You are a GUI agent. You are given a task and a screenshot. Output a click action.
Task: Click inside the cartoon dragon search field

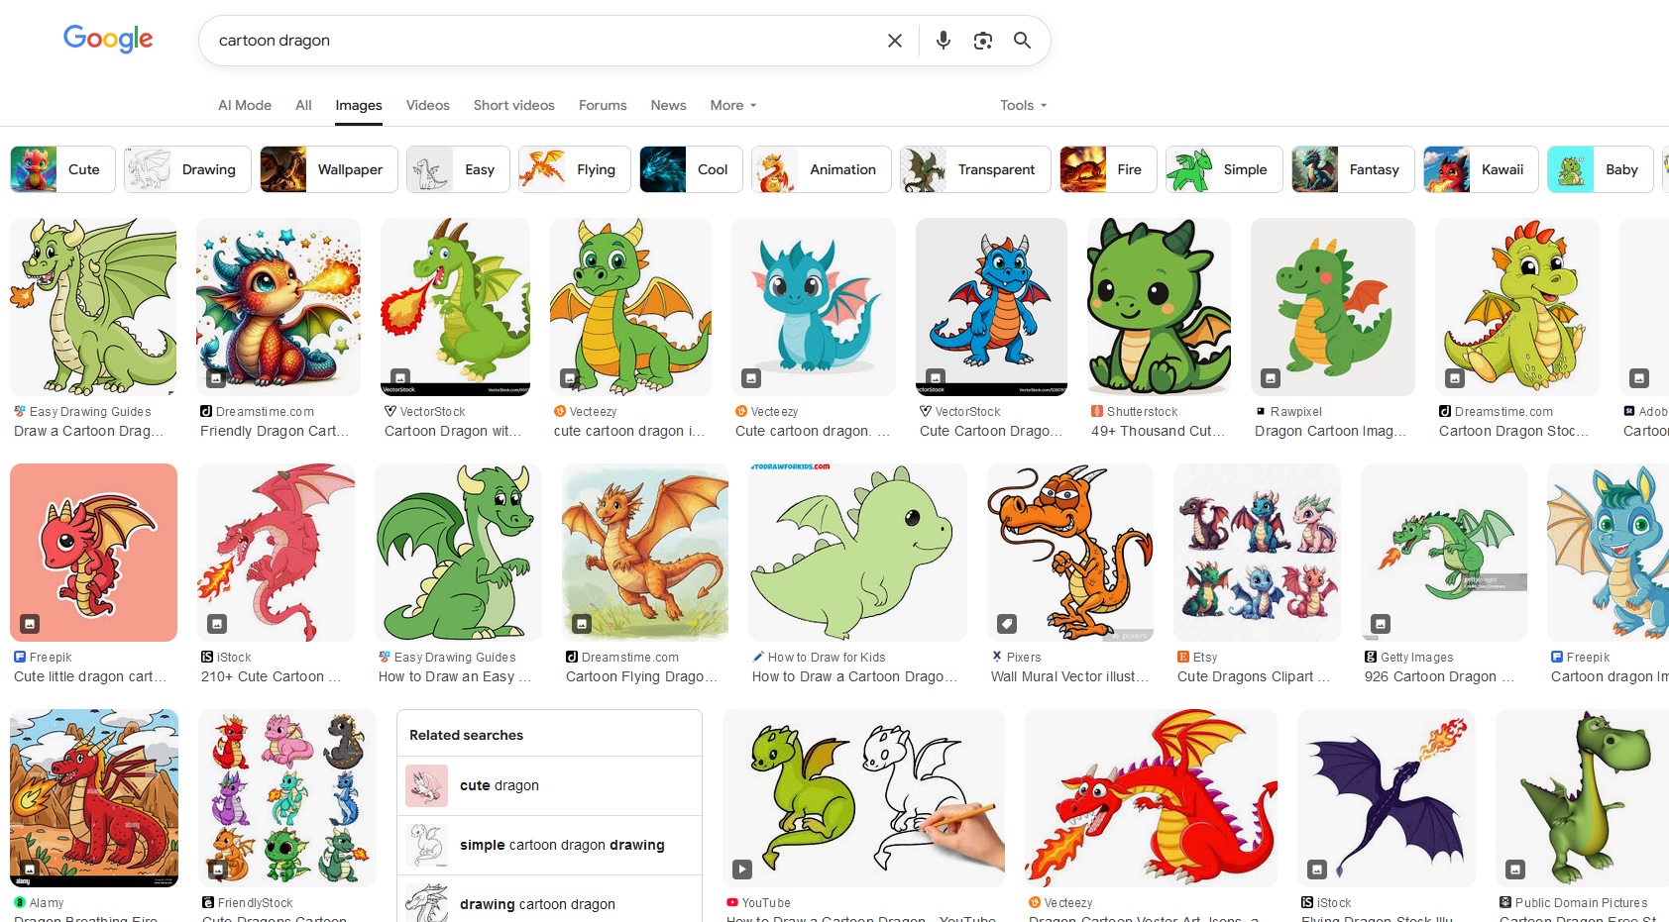[x=545, y=41]
